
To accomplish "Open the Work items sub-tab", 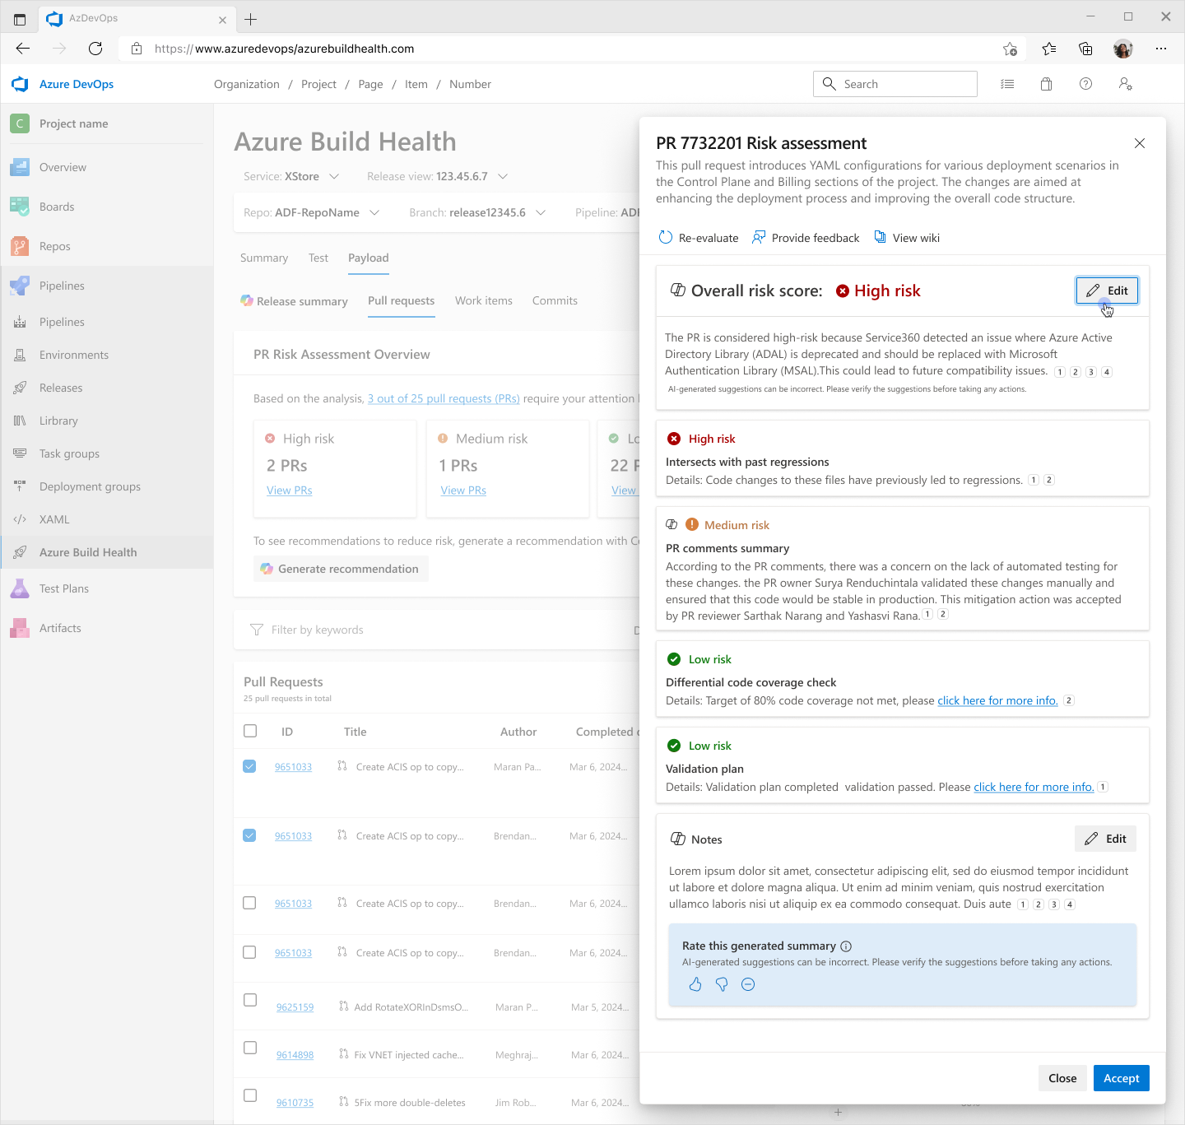I will (484, 300).
